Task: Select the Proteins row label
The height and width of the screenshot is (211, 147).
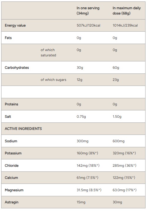Action: [12, 104]
